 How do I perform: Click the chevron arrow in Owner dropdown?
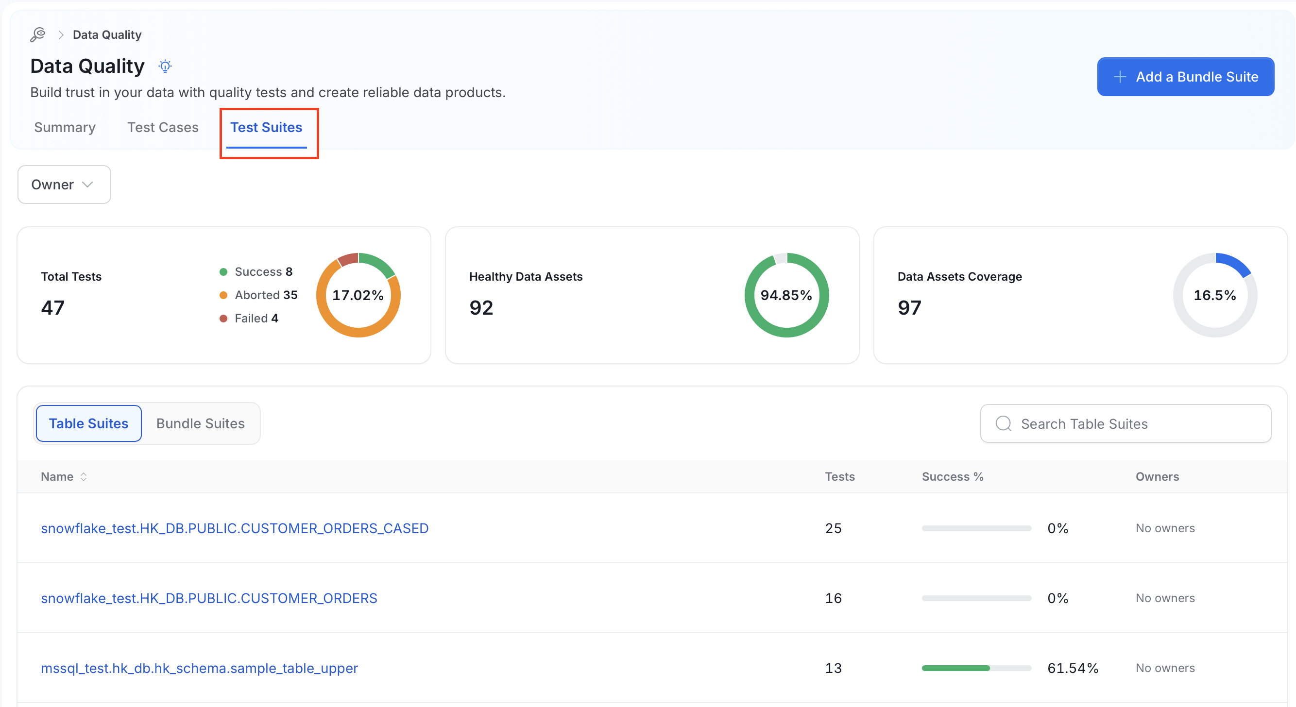pos(87,185)
